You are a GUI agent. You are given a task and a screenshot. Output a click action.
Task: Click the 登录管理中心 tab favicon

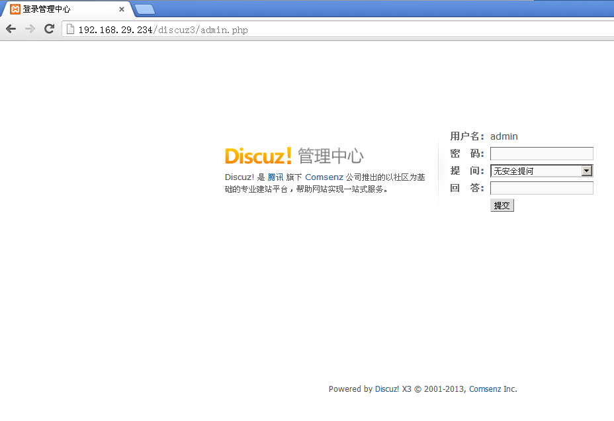tap(15, 9)
